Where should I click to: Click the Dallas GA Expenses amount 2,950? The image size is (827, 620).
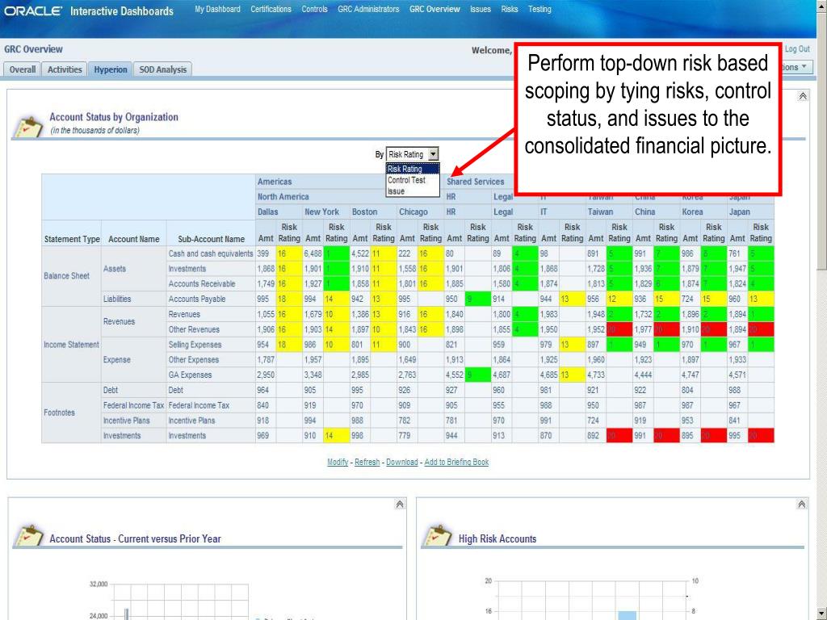pyautogui.click(x=266, y=375)
